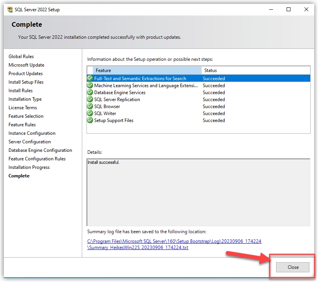This screenshot has height=282, width=318.
Task: Click the Install successful details text box
Action: point(198,192)
